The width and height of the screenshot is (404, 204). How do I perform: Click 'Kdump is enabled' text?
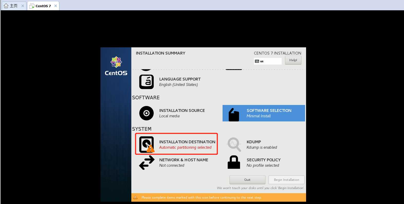[x=262, y=147]
